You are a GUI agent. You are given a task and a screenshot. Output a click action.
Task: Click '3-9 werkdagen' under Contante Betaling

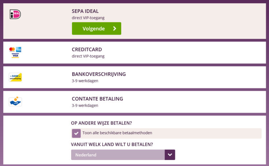tap(85, 106)
